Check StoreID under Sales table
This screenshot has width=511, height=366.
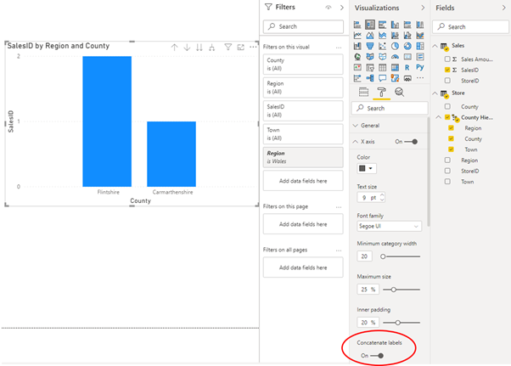tap(447, 81)
